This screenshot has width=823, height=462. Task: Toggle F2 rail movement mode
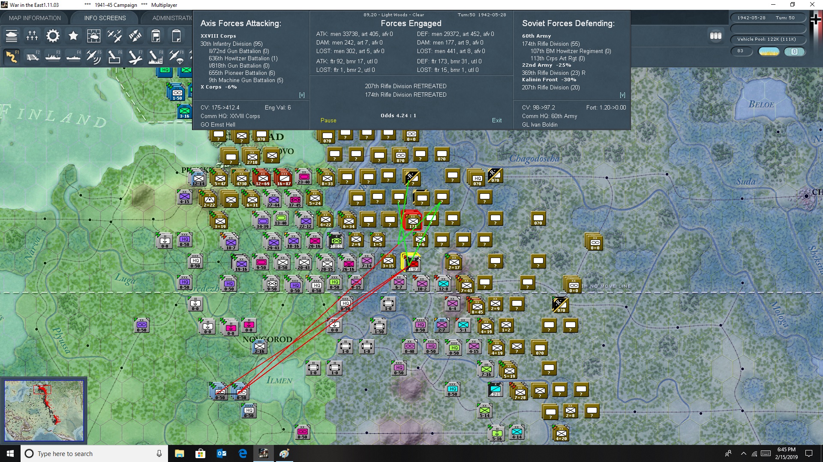(32, 57)
